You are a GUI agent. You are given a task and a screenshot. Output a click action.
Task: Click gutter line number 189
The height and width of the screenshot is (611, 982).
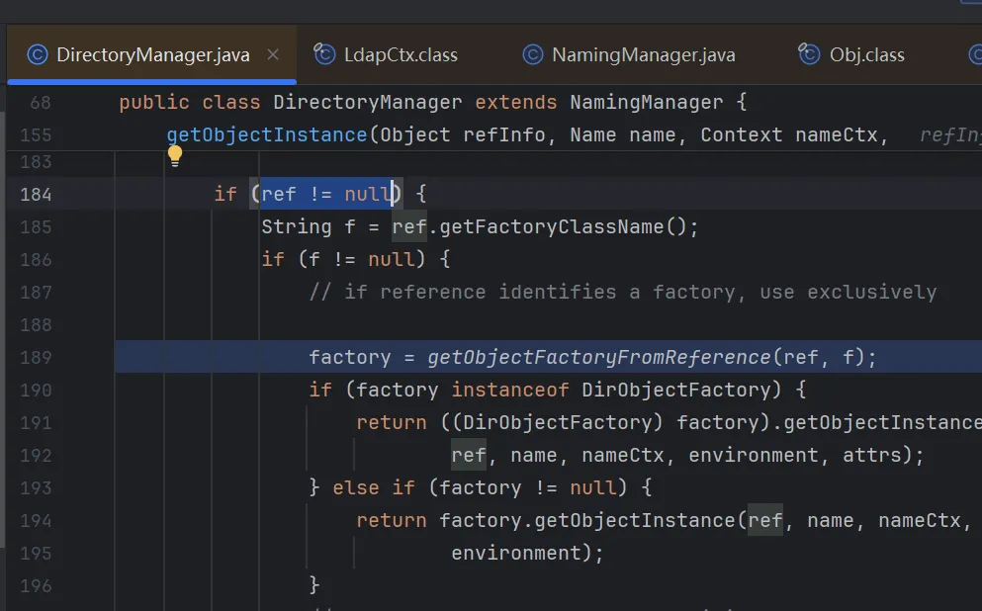36,358
